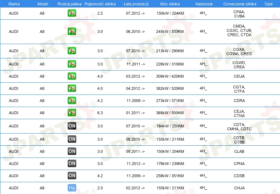Click the production date 02.2012 ->

(135, 188)
